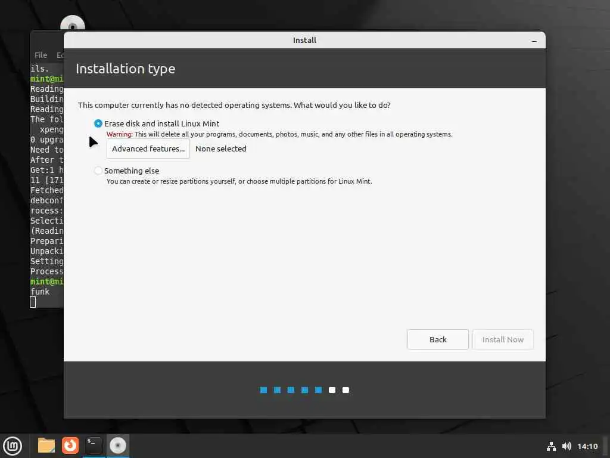Click the last white progress step square
Screen dimensions: 610x458
pyautogui.click(x=346, y=390)
